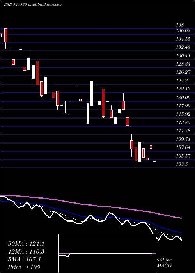Click the Price : 105 readout

coord(24,267)
